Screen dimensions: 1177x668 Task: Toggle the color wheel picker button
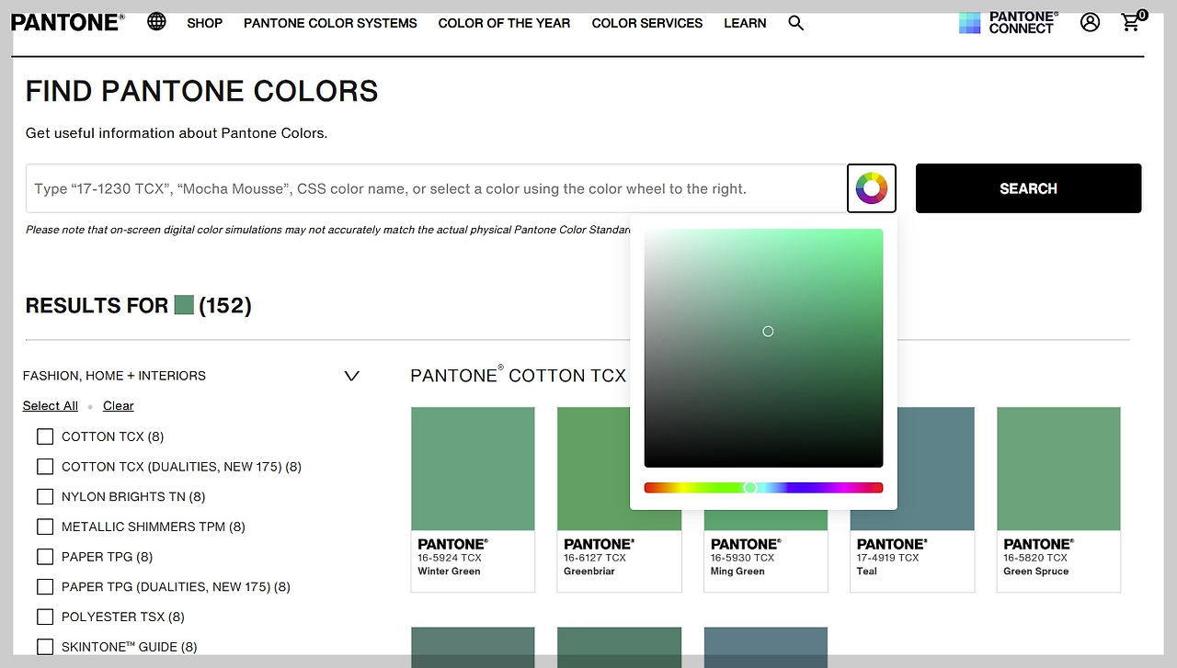click(x=872, y=188)
